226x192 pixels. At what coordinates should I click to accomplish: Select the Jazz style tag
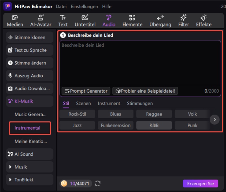pos(77,125)
